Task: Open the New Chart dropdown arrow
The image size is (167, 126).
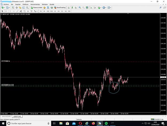Action: [x=4, y=8]
